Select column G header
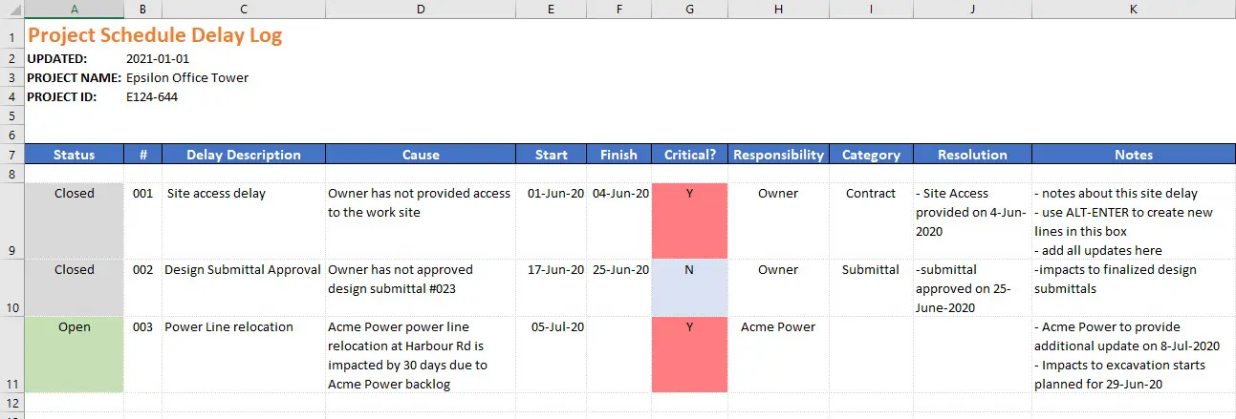This screenshot has height=419, width=1236. [689, 9]
